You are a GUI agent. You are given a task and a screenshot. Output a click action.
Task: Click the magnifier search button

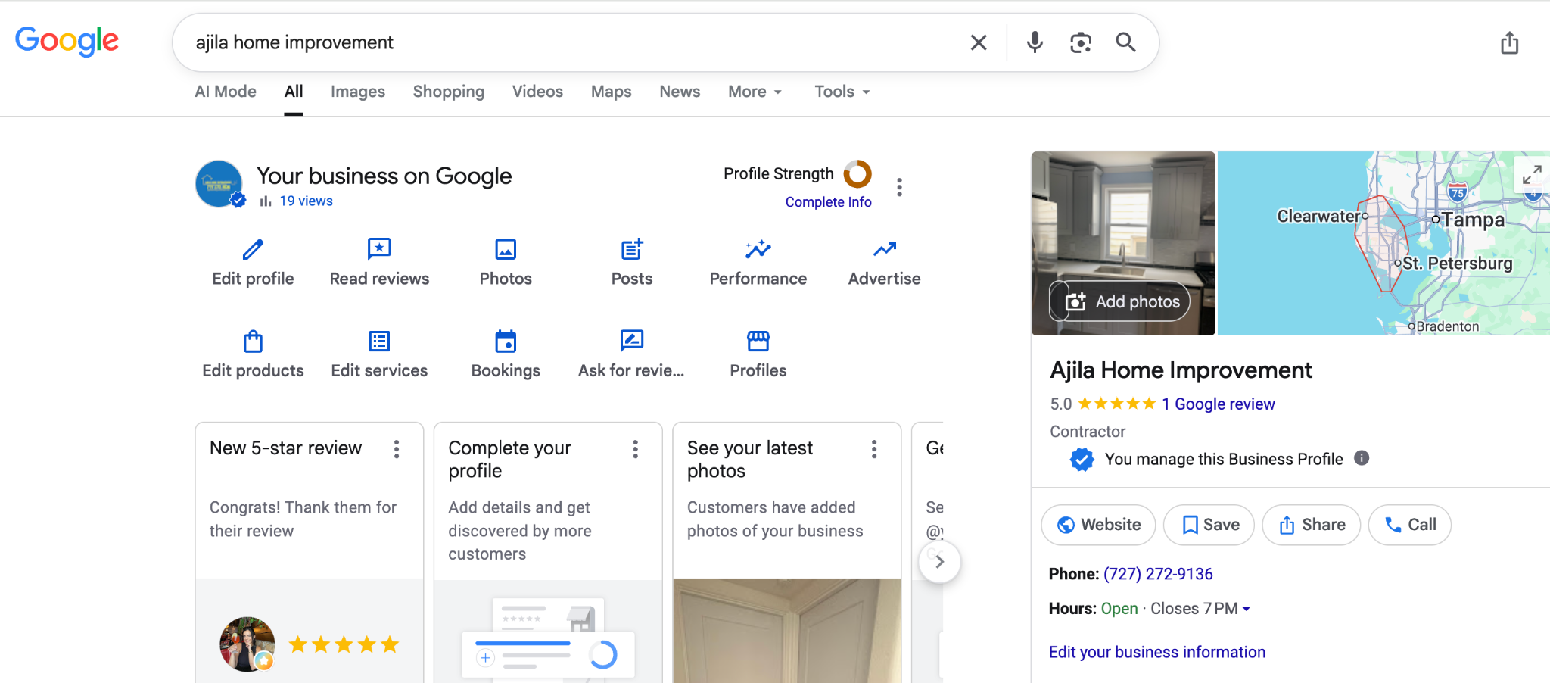coord(1126,42)
